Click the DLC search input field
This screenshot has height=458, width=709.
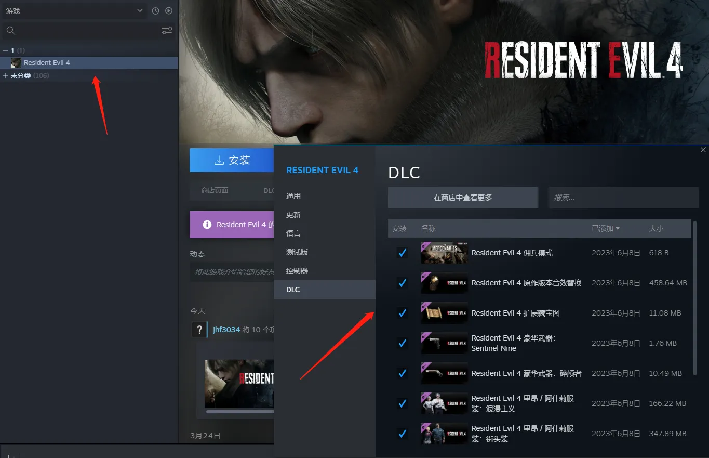point(623,198)
